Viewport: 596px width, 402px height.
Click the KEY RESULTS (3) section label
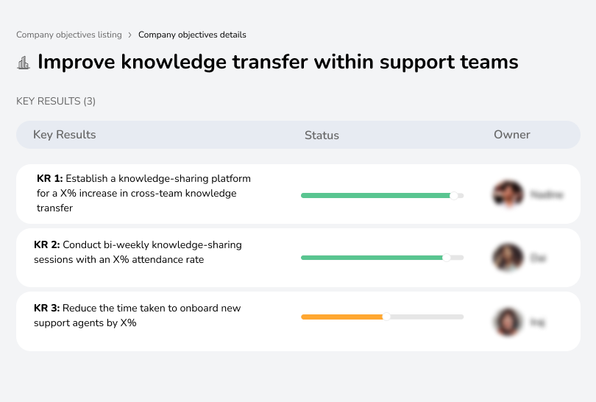[x=56, y=101]
